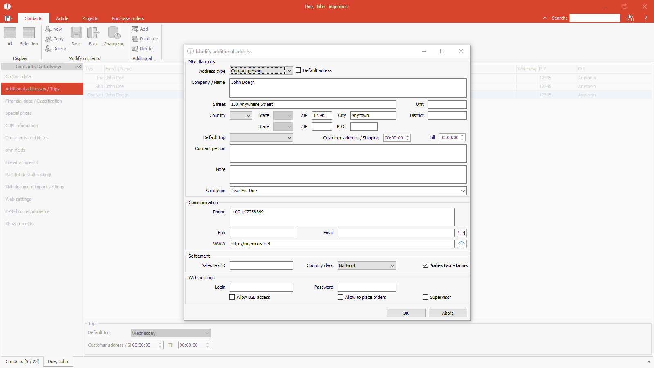This screenshot has height=368, width=654.
Task: Tick the Allow B2B access checkbox
Action: (232, 297)
